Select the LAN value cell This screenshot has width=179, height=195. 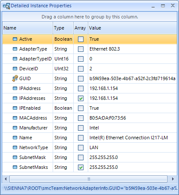point(132,147)
